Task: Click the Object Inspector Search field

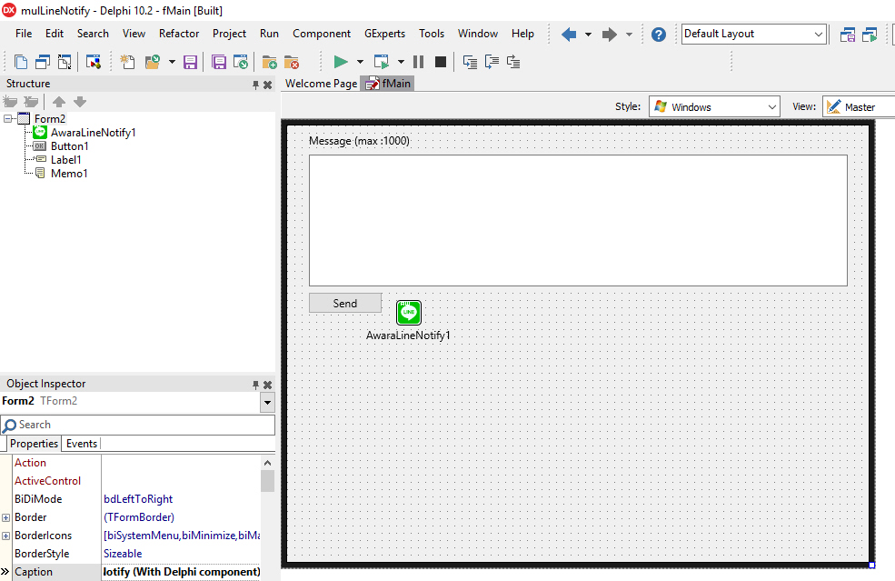Action: pyautogui.click(x=137, y=425)
